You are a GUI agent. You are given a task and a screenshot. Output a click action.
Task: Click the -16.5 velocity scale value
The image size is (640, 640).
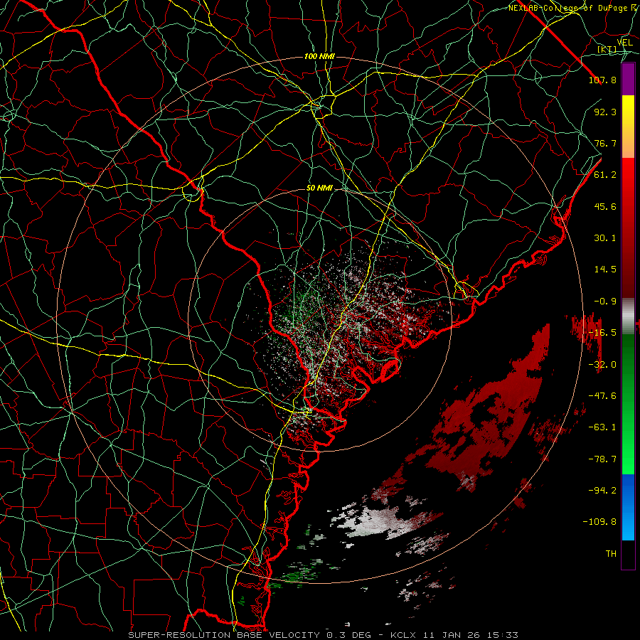(x=602, y=333)
